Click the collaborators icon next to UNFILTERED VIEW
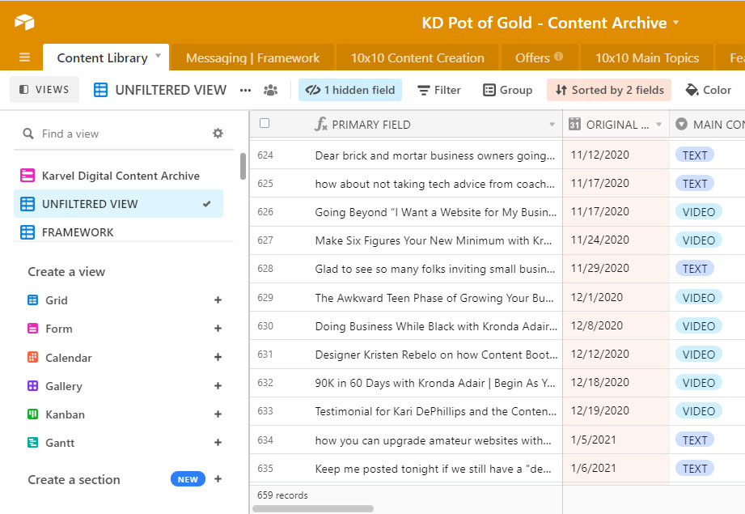745x514 pixels. click(270, 90)
